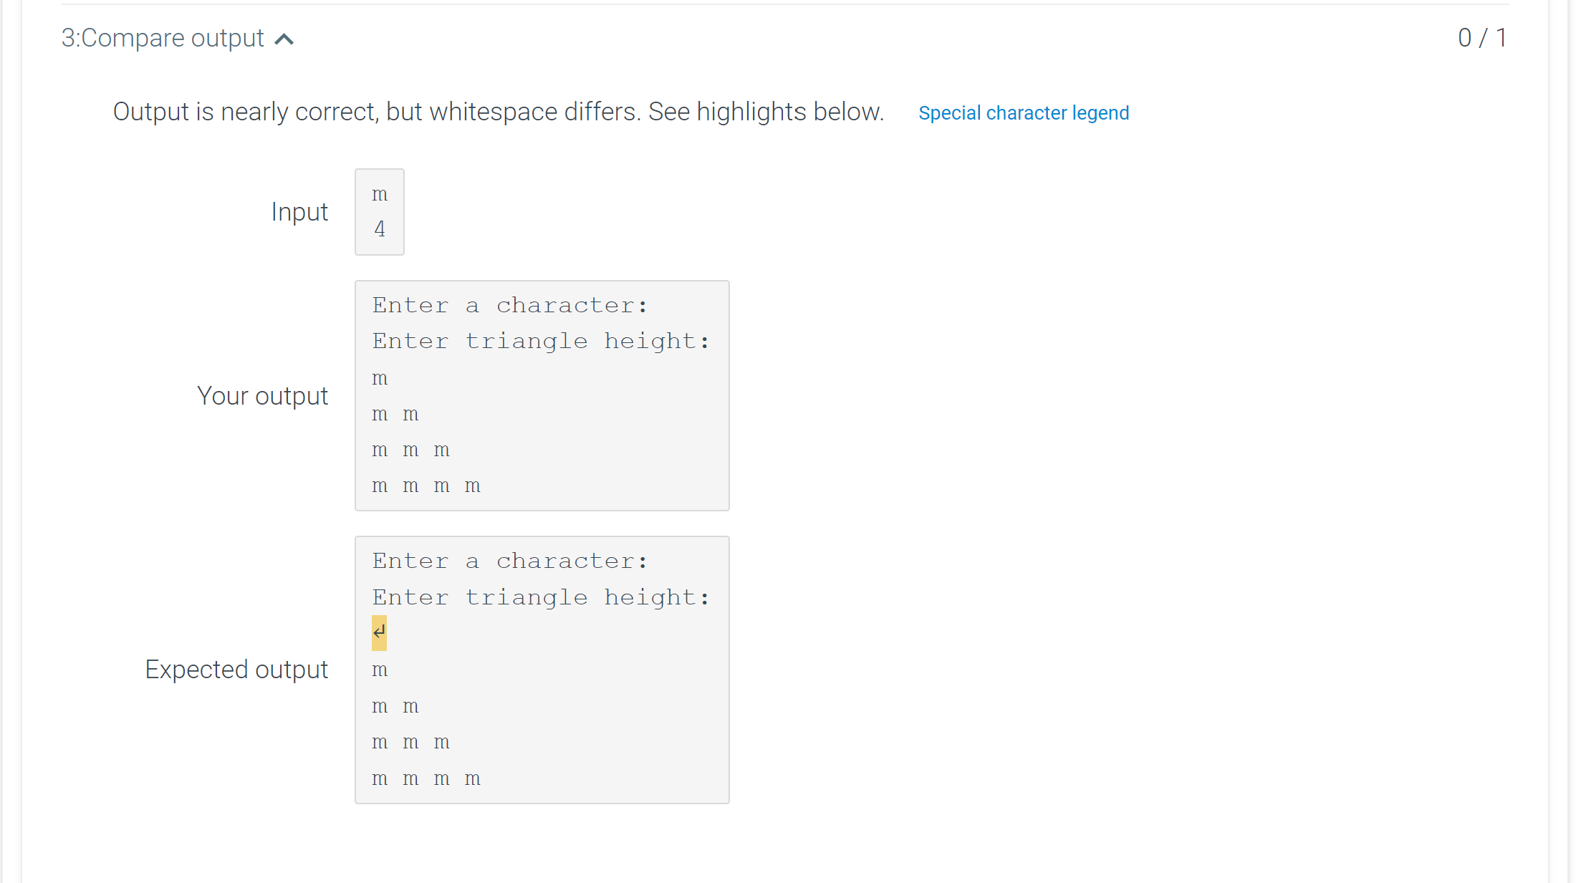The width and height of the screenshot is (1586, 883).
Task: Click "Enter triangle height:" in Expected output
Action: pos(541,597)
